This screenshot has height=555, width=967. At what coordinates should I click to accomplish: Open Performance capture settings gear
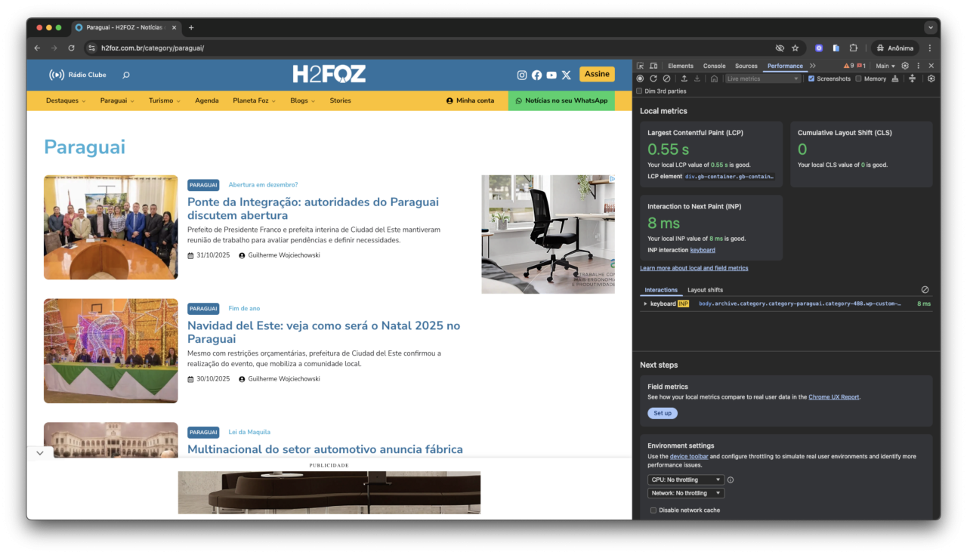pos(931,79)
